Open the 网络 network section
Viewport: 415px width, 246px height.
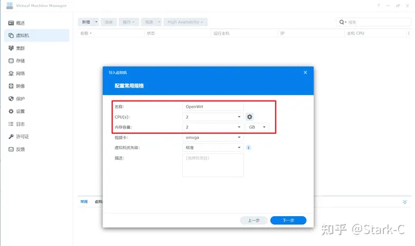pyautogui.click(x=36, y=74)
